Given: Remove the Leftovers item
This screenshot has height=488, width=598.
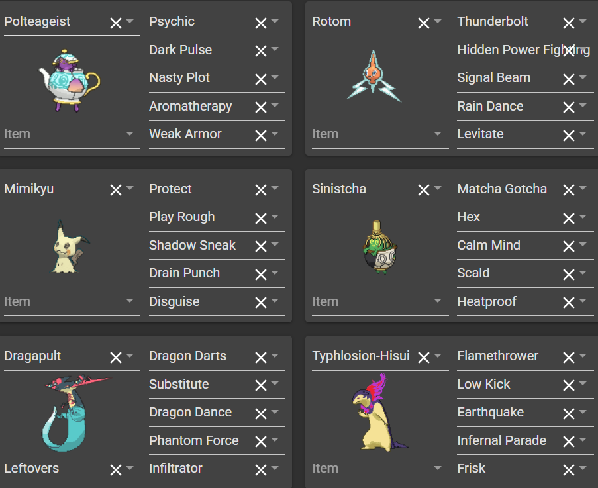Looking at the screenshot, I should click(116, 470).
